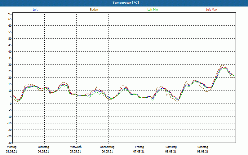The width and height of the screenshot is (248, 155).
Task: Click the 09.05.21 date label
Action: 203,152
